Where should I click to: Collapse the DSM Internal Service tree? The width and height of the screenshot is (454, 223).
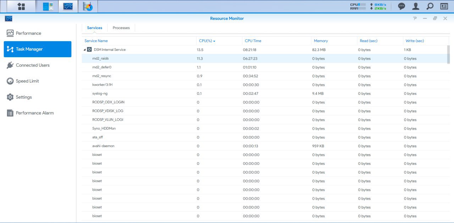[x=84, y=50]
